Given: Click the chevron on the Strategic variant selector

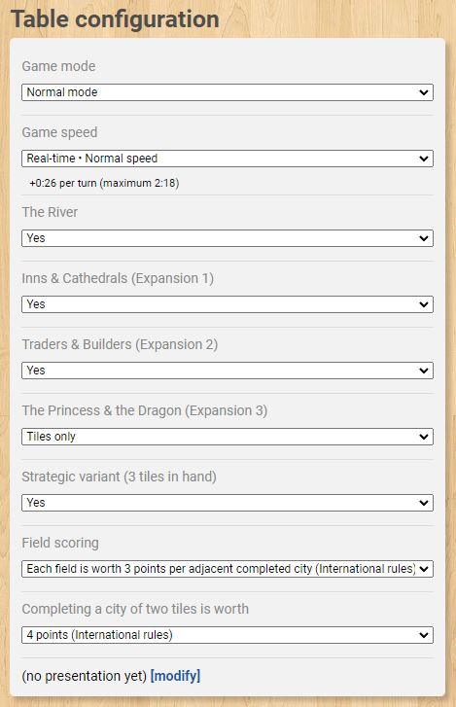Looking at the screenshot, I should 424,503.
